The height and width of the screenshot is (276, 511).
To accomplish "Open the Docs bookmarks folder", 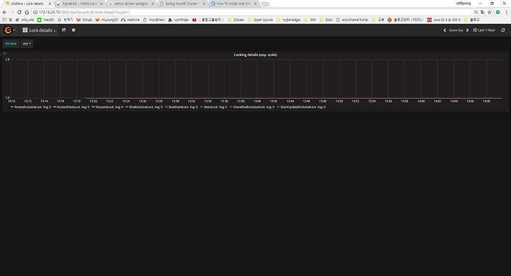I will 326,20.
